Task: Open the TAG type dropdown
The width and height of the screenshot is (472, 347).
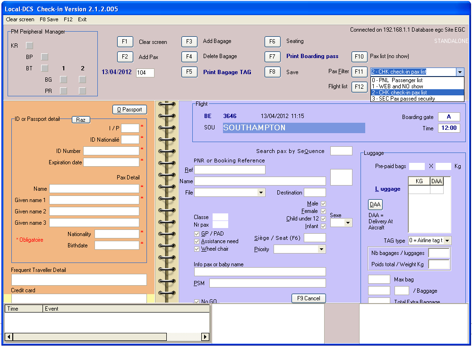Action: click(447, 241)
